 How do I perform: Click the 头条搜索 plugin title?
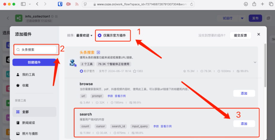[87, 52]
